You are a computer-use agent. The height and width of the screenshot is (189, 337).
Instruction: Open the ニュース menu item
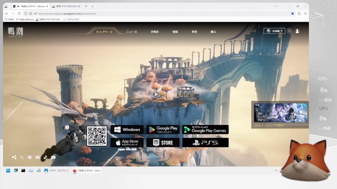(132, 31)
